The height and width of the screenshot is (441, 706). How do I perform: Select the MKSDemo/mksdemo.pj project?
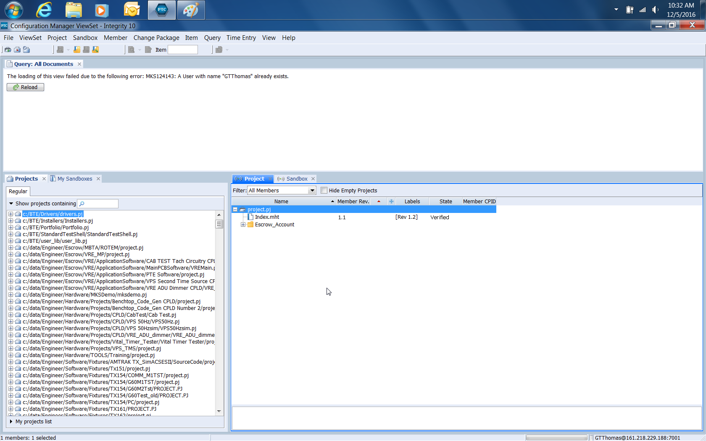pyautogui.click(x=85, y=294)
